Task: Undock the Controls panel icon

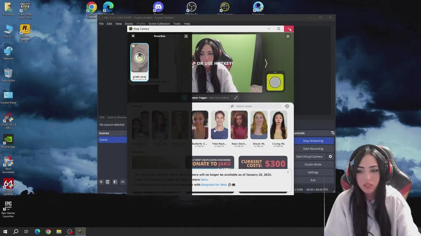Action: click(x=333, y=133)
